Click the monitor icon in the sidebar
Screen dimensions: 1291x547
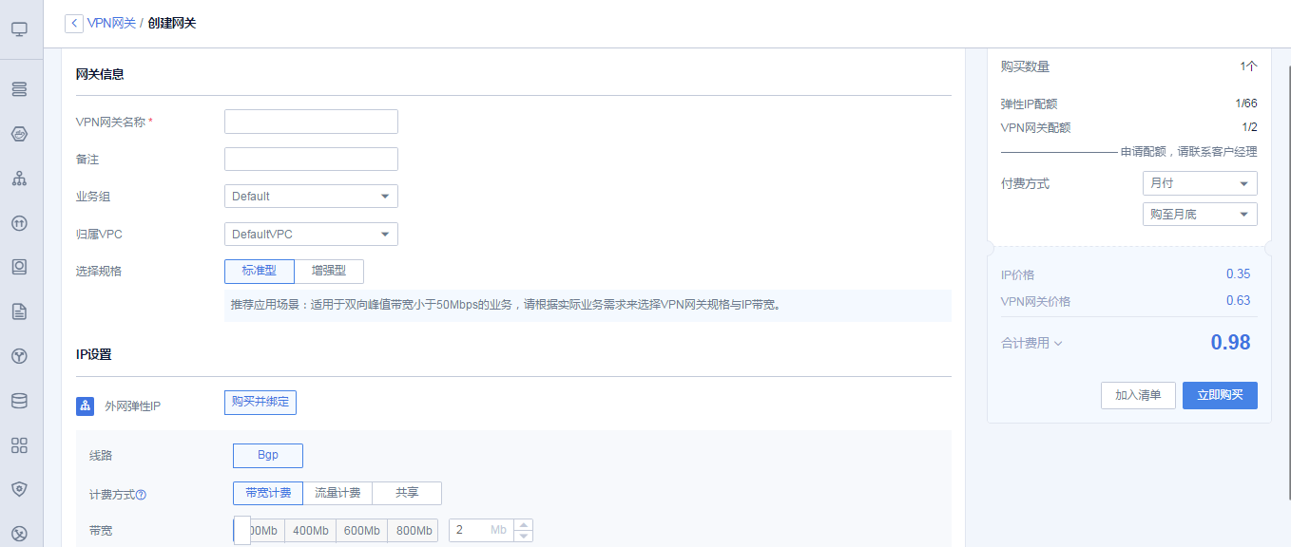click(19, 29)
